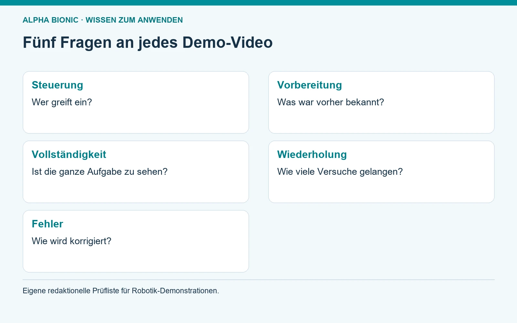
Task: Click the question 'Wie wird korrigiert?'
Action: click(x=71, y=241)
